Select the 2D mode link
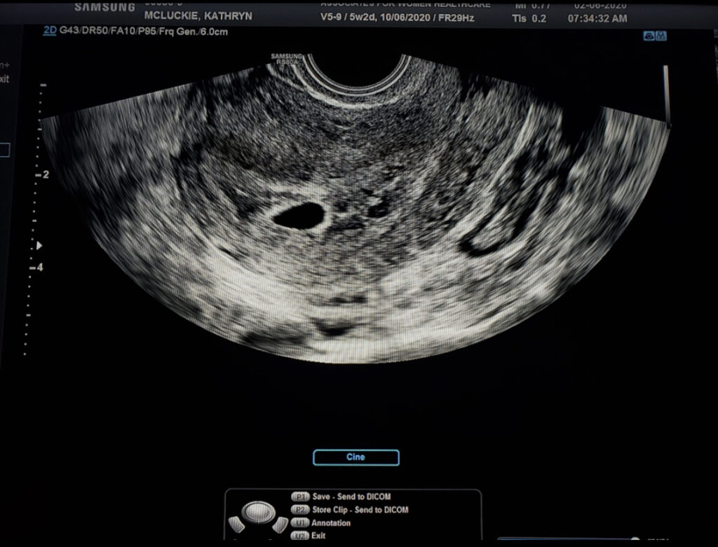 pos(50,31)
